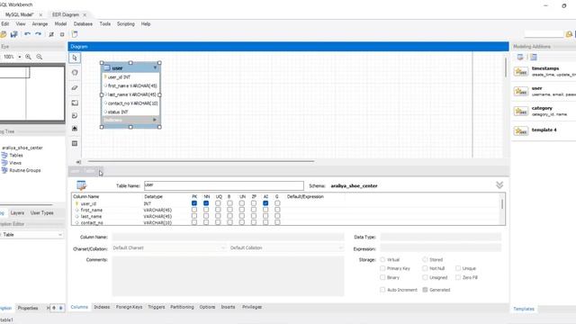Click the search icon beside search field
The height and width of the screenshot is (324, 576).
click(569, 34)
